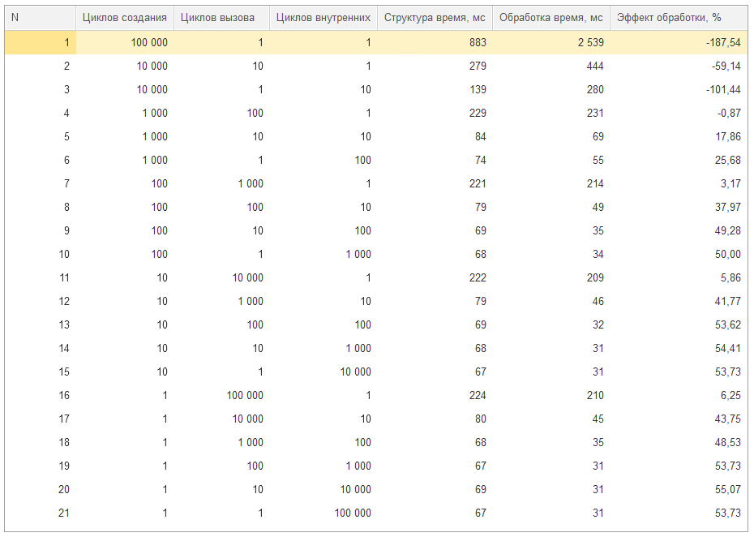The width and height of the screenshot is (754, 537).
Task: Click the '221' structure time cell
Action: (435, 184)
